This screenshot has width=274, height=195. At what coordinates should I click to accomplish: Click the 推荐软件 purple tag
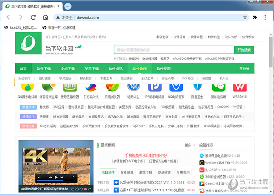[28, 116]
